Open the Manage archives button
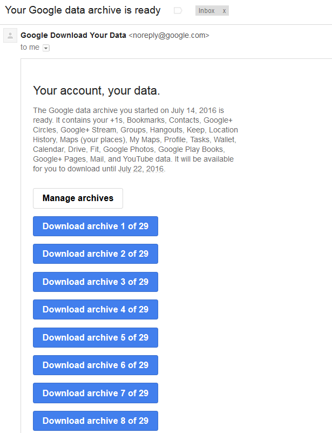Screen dimensions: 332x433 [x=78, y=198]
